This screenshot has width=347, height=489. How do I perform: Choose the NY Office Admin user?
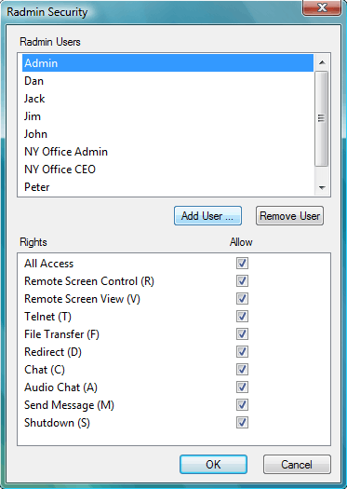pos(167,152)
